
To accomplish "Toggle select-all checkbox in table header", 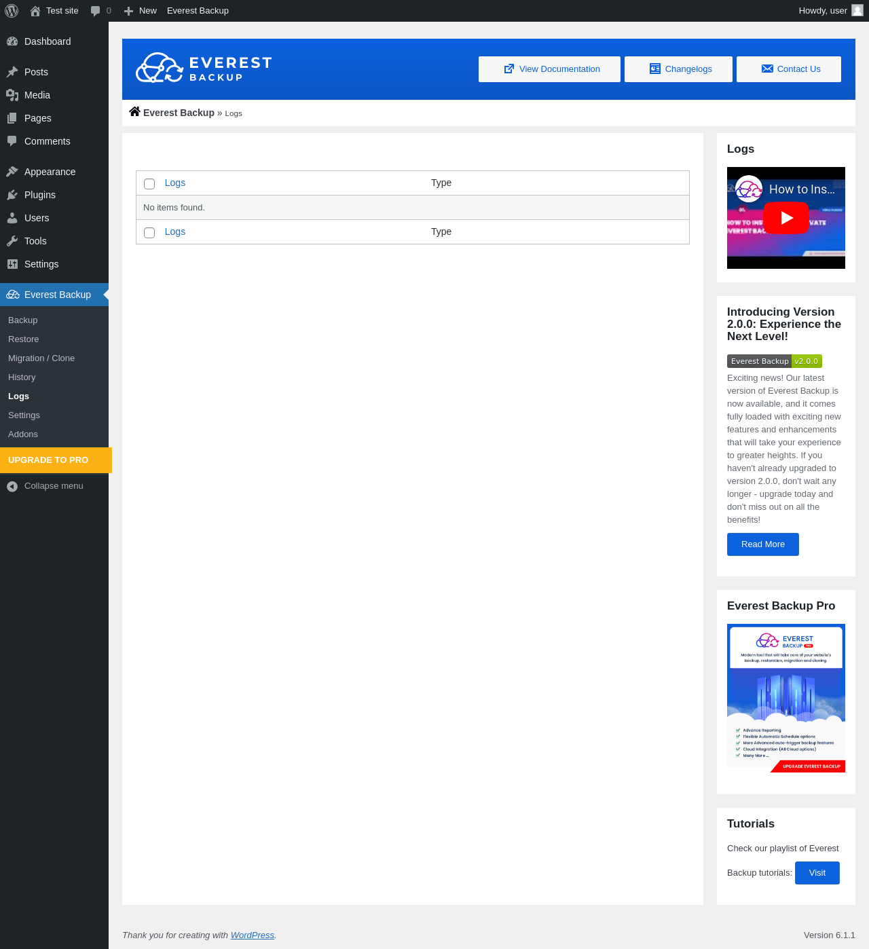I will pos(149,184).
